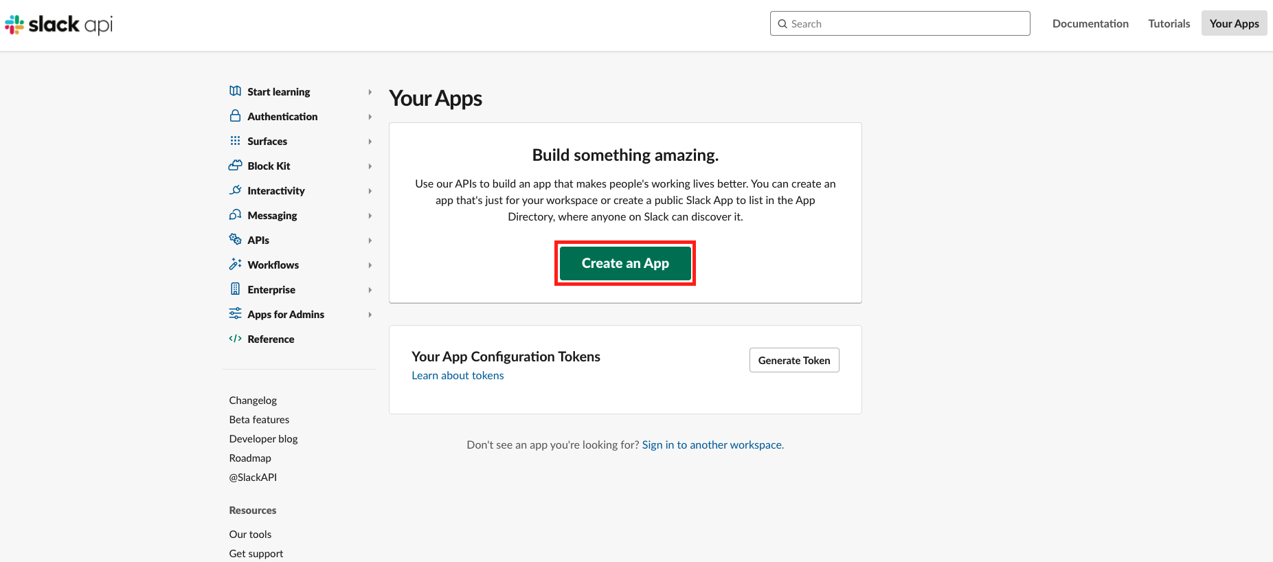Click the Slack API logo
This screenshot has height=562, width=1273.
point(58,25)
